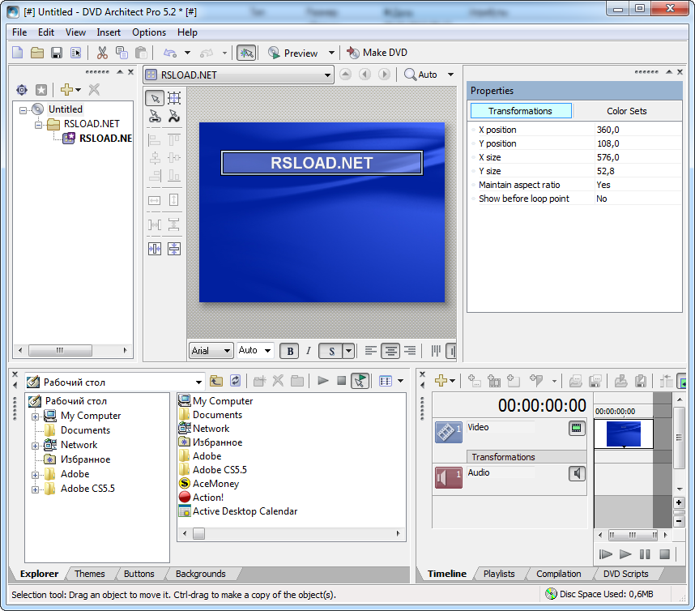Click the Stop button in timeline
Screen dimensions: 695x611
(x=664, y=554)
